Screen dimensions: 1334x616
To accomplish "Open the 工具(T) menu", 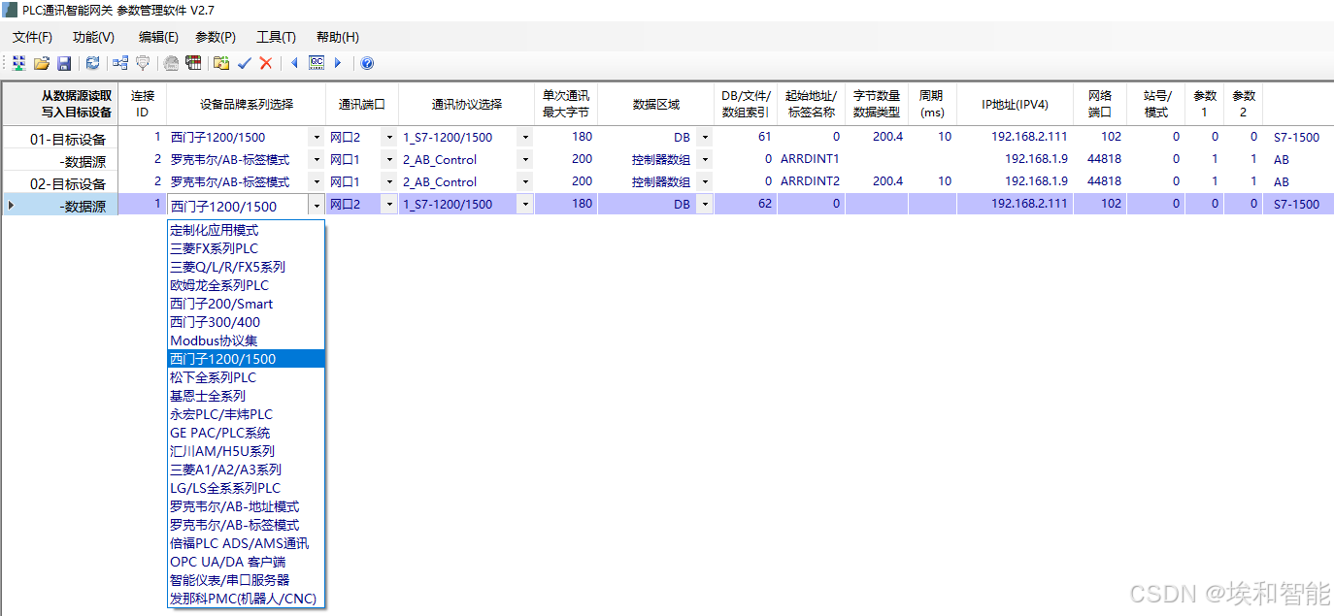I will click(276, 37).
